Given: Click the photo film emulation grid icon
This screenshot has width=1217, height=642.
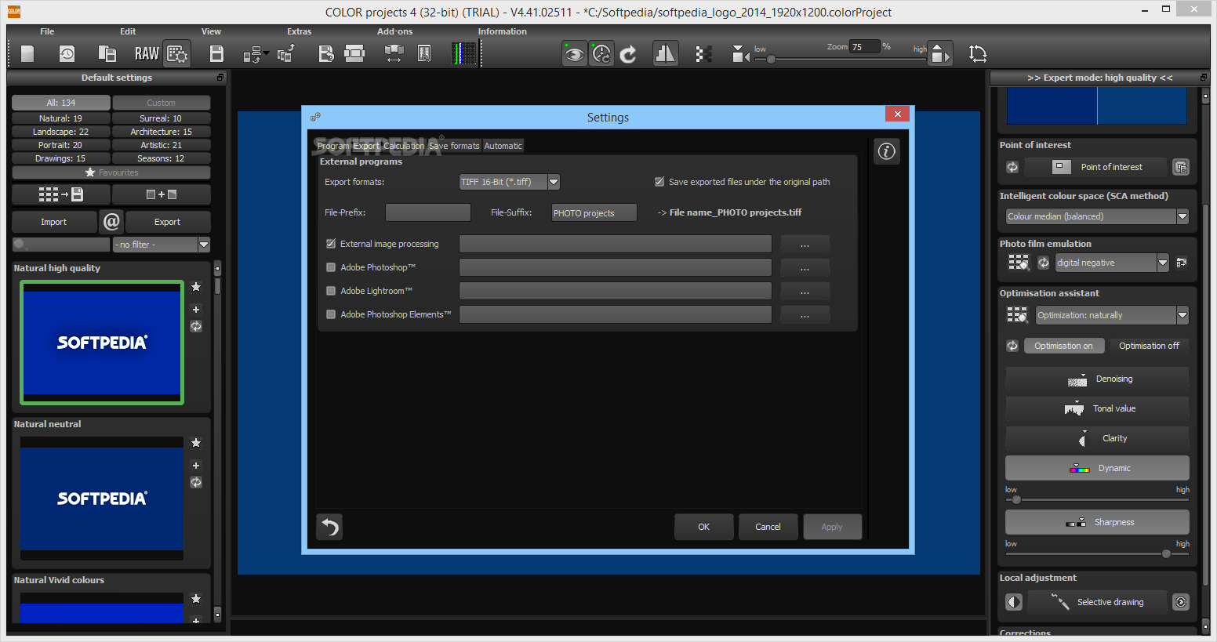Looking at the screenshot, I should (1018, 263).
